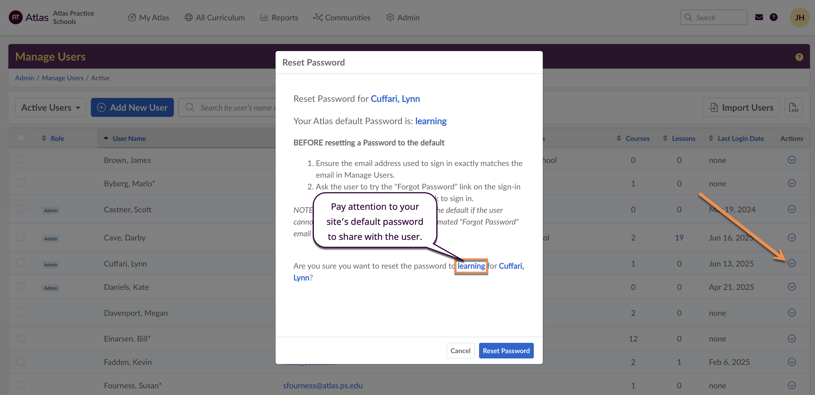This screenshot has width=815, height=395.
Task: Click the mail envelope icon in header
Action: 759,17
